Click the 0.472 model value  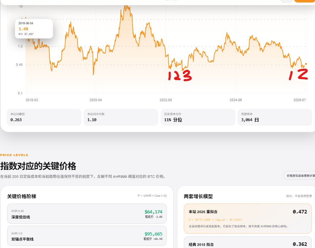[300, 212]
